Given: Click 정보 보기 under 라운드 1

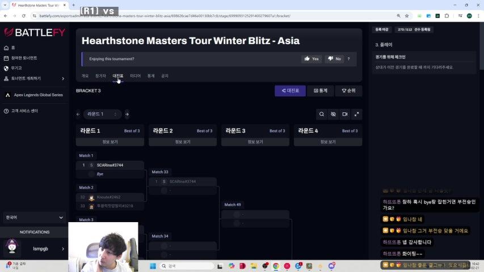Looking at the screenshot, I should tap(110, 142).
